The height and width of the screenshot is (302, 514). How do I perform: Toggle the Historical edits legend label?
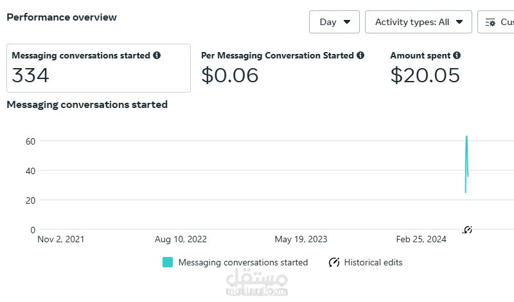coord(373,262)
